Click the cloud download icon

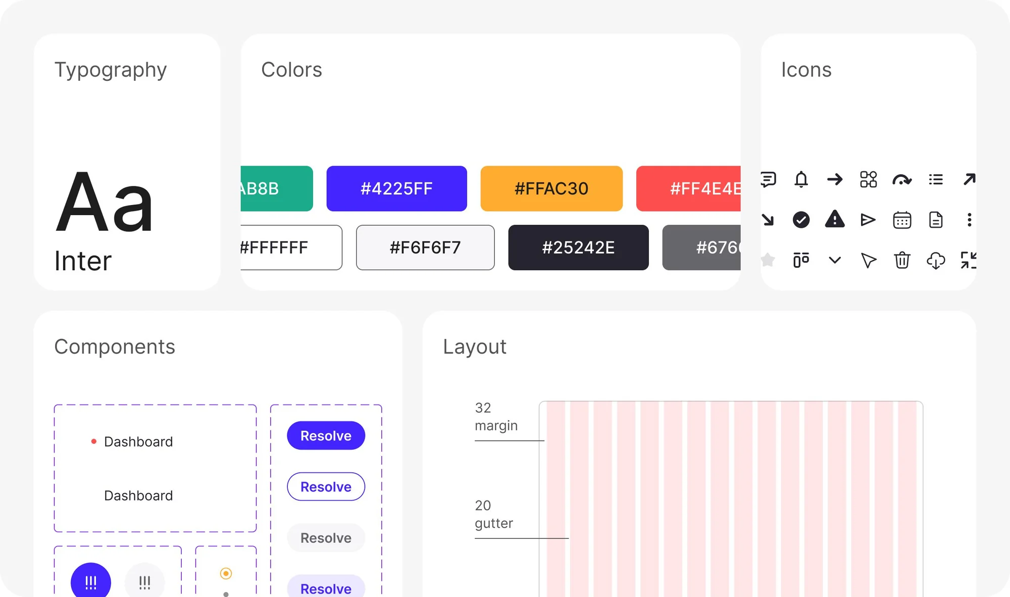click(x=936, y=261)
